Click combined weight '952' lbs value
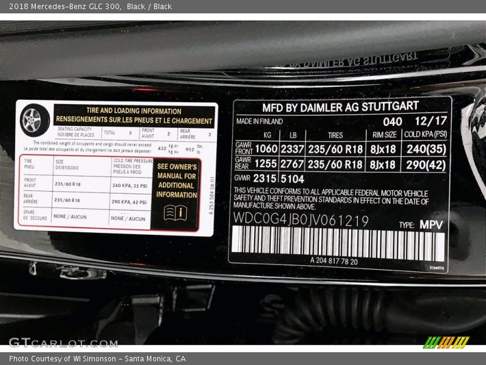 (x=190, y=149)
